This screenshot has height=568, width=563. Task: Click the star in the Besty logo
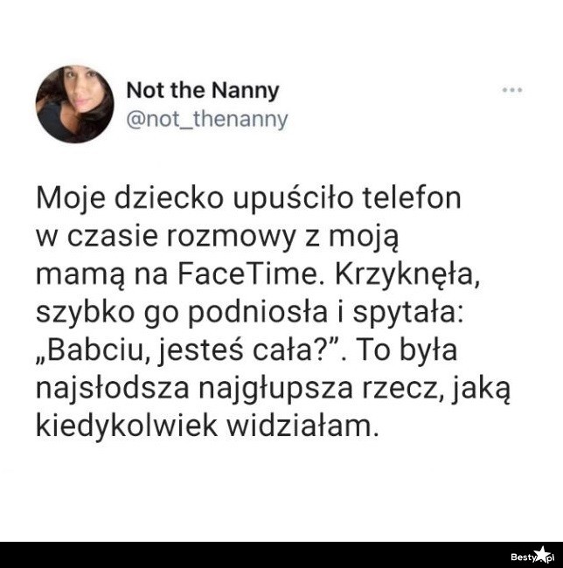point(542,554)
